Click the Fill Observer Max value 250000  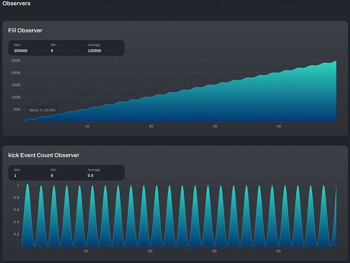[21, 51]
